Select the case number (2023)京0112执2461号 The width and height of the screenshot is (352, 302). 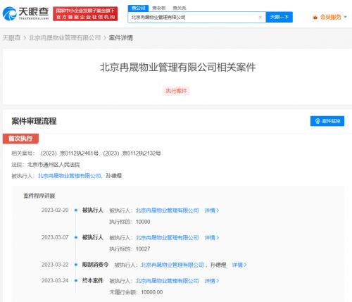[70, 153]
